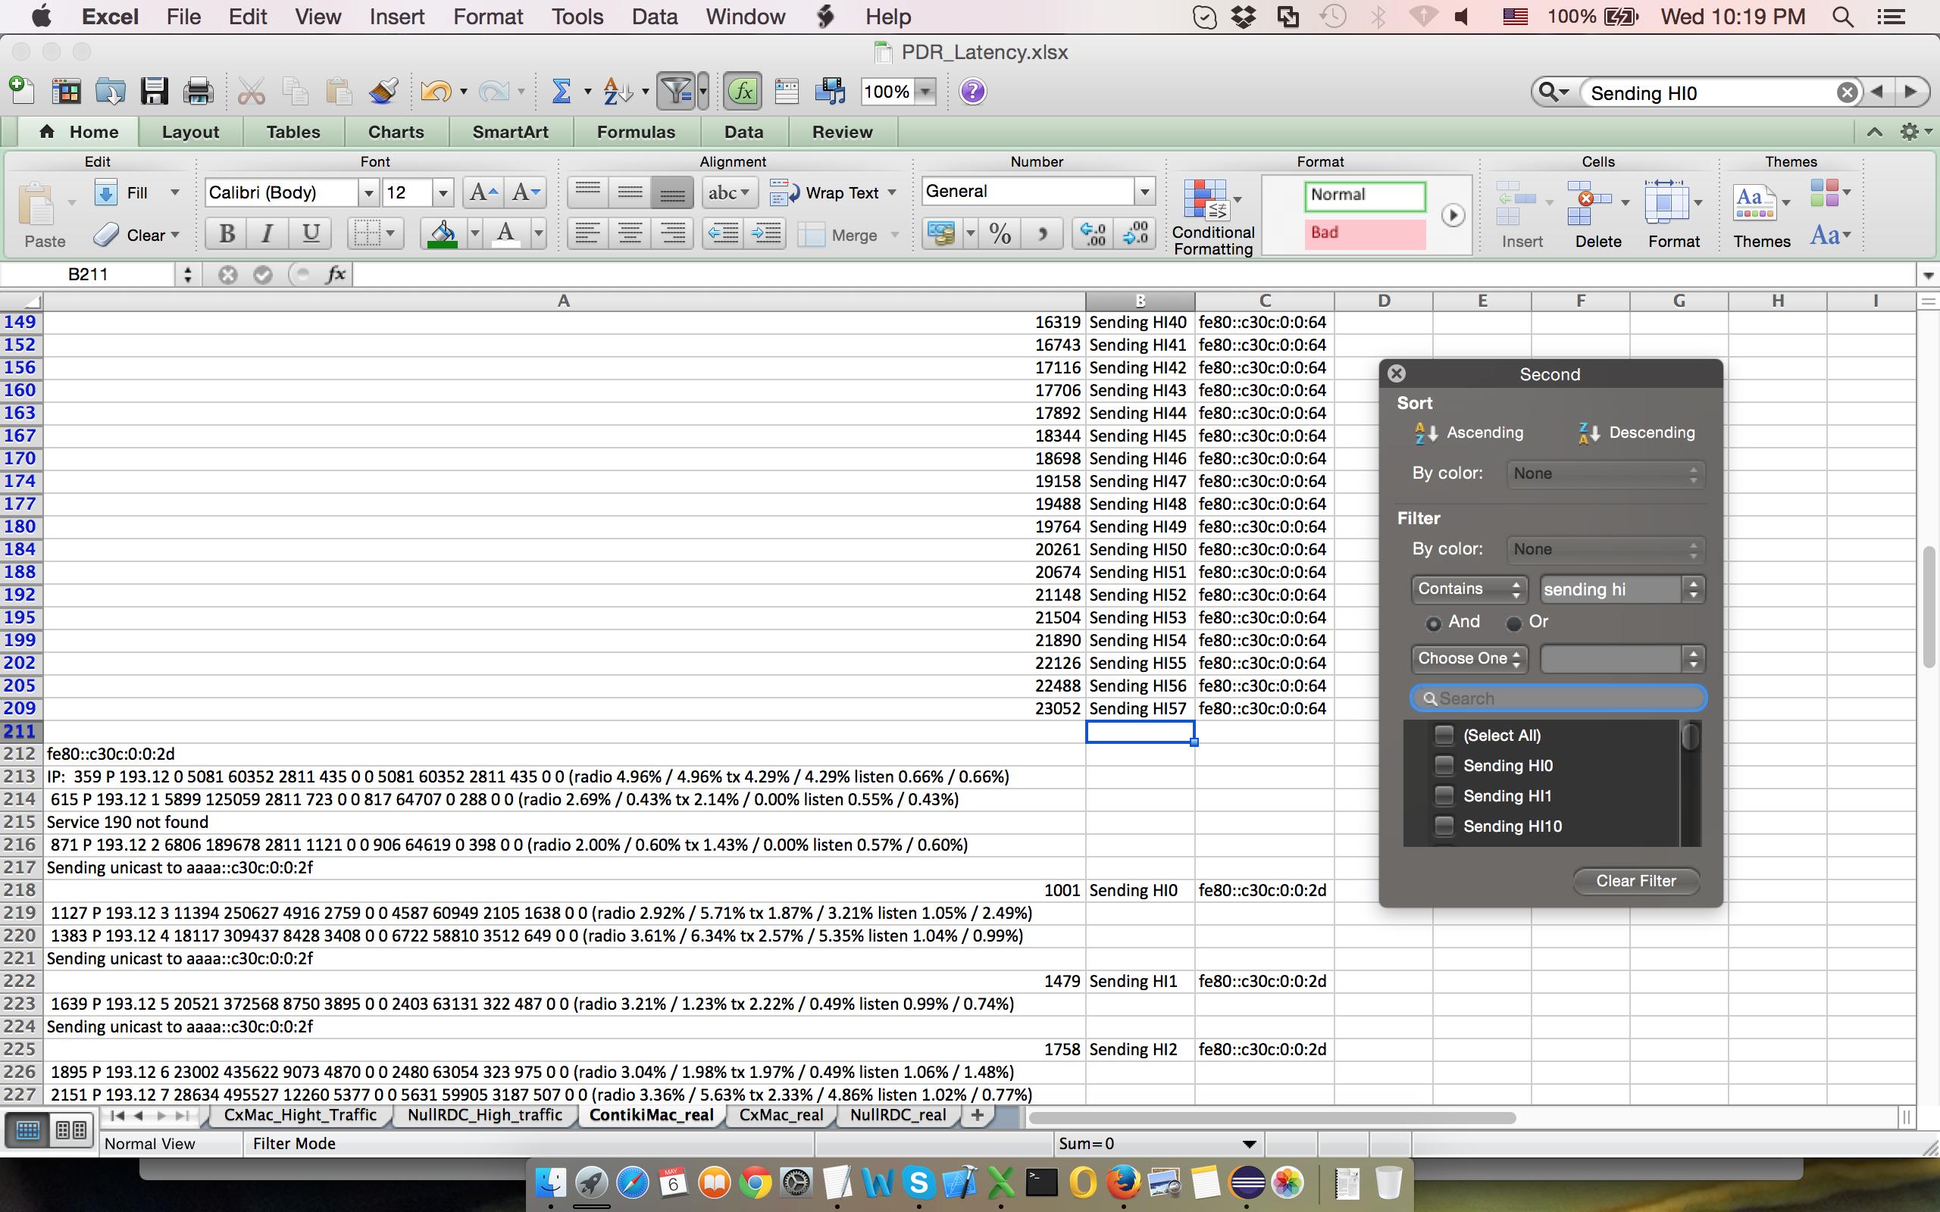Open the CxMac_real sheet tab

(x=781, y=1115)
